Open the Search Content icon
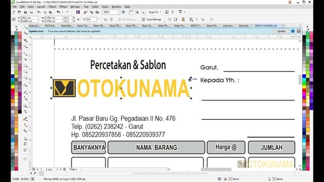Image resolution: width=324 pixels, height=182 pixels. [78, 12]
